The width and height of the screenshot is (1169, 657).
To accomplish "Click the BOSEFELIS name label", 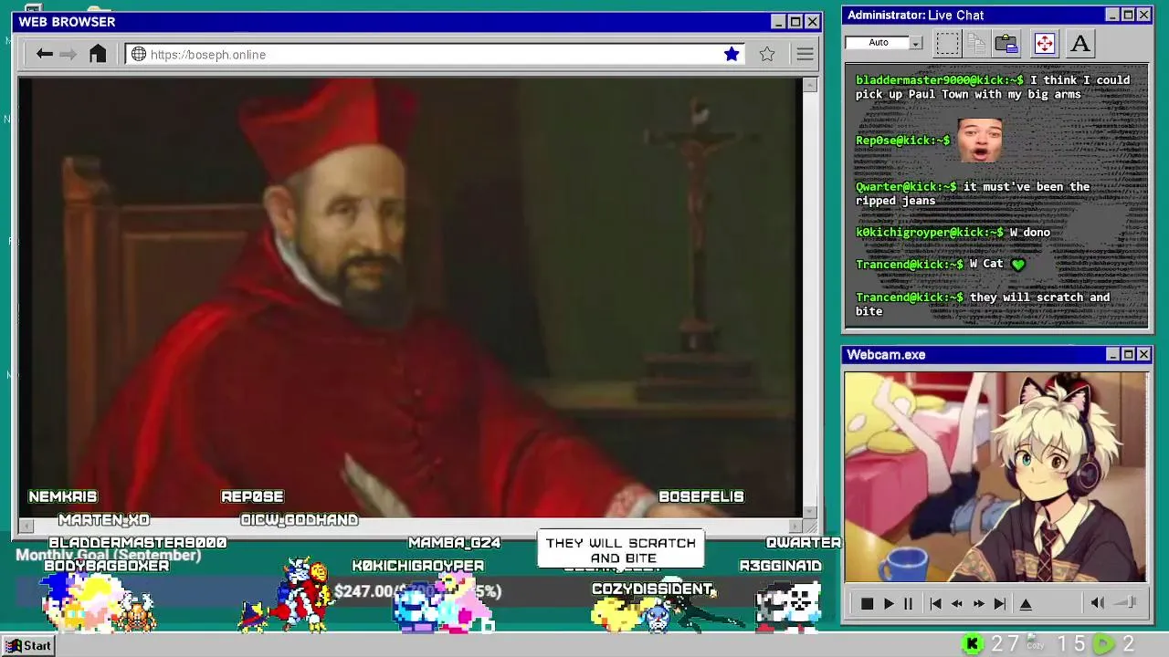I will click(x=701, y=496).
